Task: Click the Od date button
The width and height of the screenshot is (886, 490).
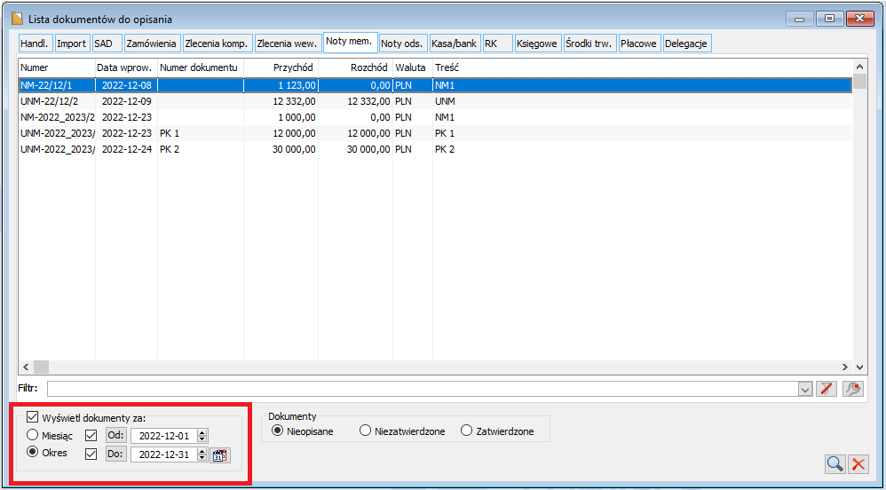Action: point(115,436)
